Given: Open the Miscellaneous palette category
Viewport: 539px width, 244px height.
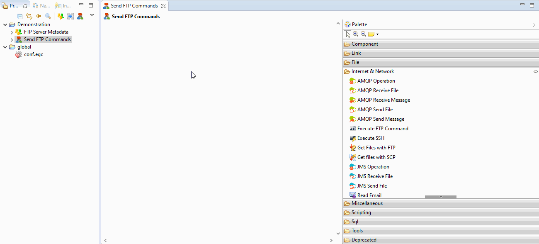Looking at the screenshot, I should pos(367,203).
